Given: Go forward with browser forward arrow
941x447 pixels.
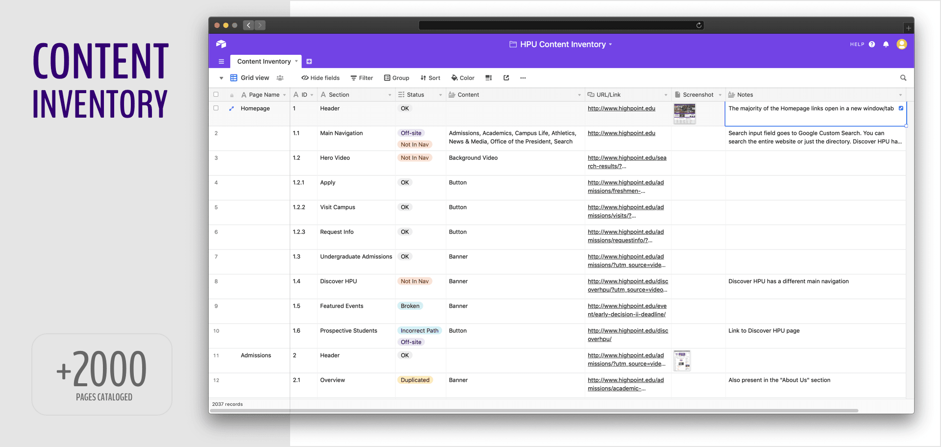Looking at the screenshot, I should (260, 25).
